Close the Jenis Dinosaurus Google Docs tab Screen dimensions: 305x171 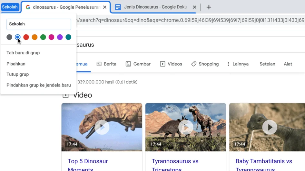tap(194, 7)
